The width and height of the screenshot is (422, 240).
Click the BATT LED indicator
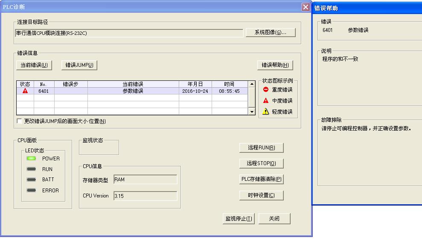31,180
